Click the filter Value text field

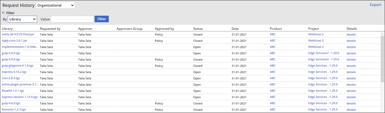point(72,19)
